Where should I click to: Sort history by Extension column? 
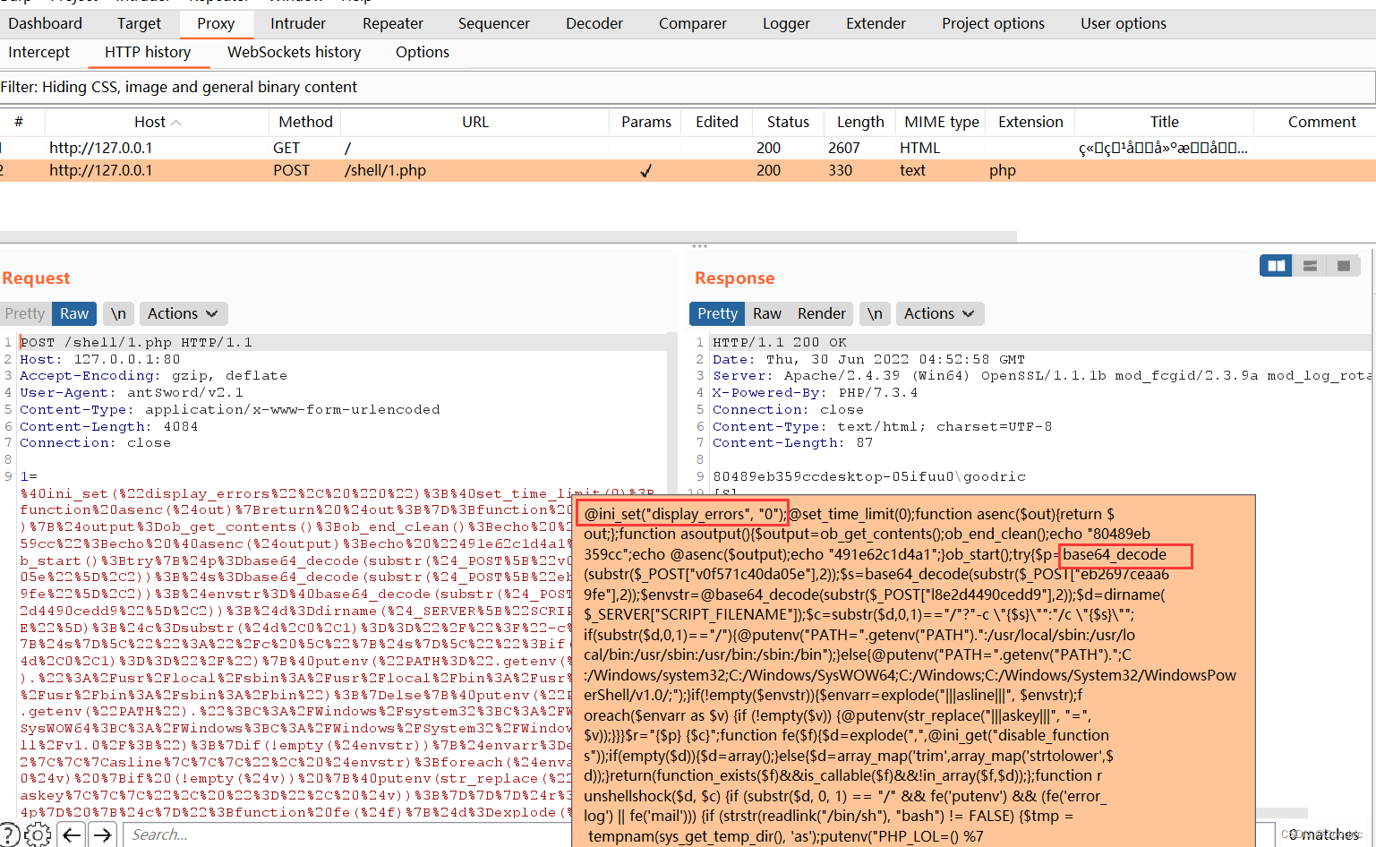pos(1030,122)
